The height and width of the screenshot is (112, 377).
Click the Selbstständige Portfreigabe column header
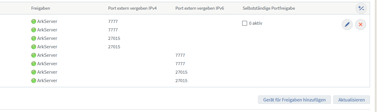(x=269, y=8)
